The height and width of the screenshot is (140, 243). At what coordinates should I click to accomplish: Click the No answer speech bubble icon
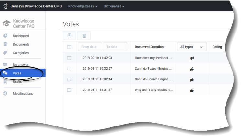click(5, 64)
